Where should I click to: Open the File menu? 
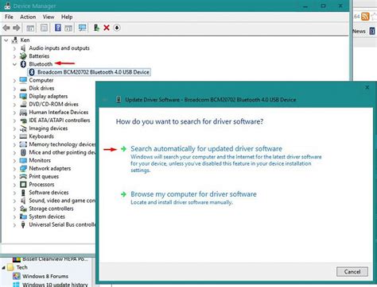(9, 17)
